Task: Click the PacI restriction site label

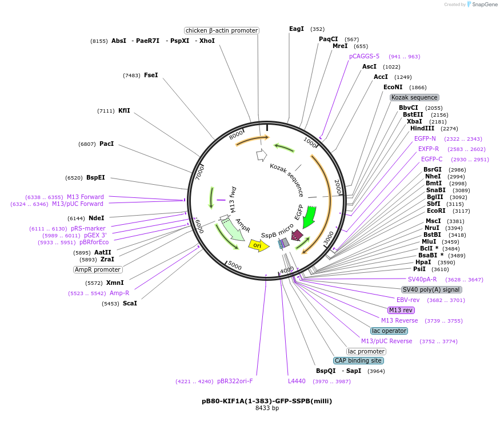Action: pyautogui.click(x=106, y=144)
